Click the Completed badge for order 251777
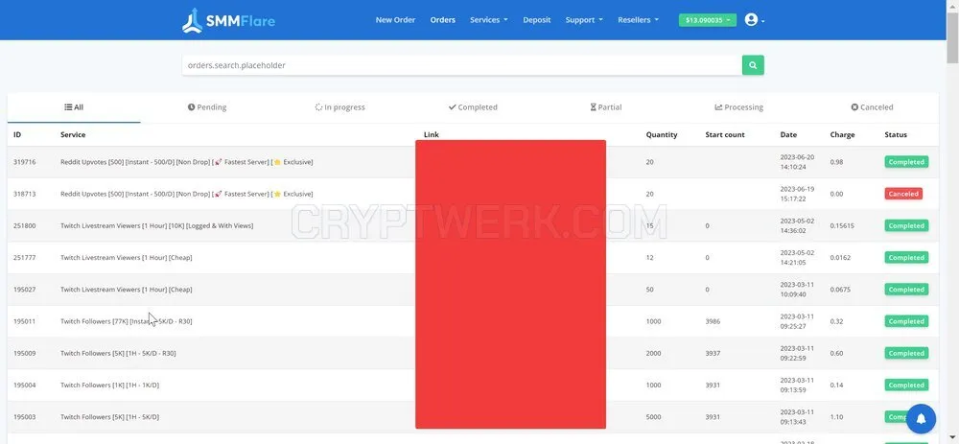 tap(906, 257)
